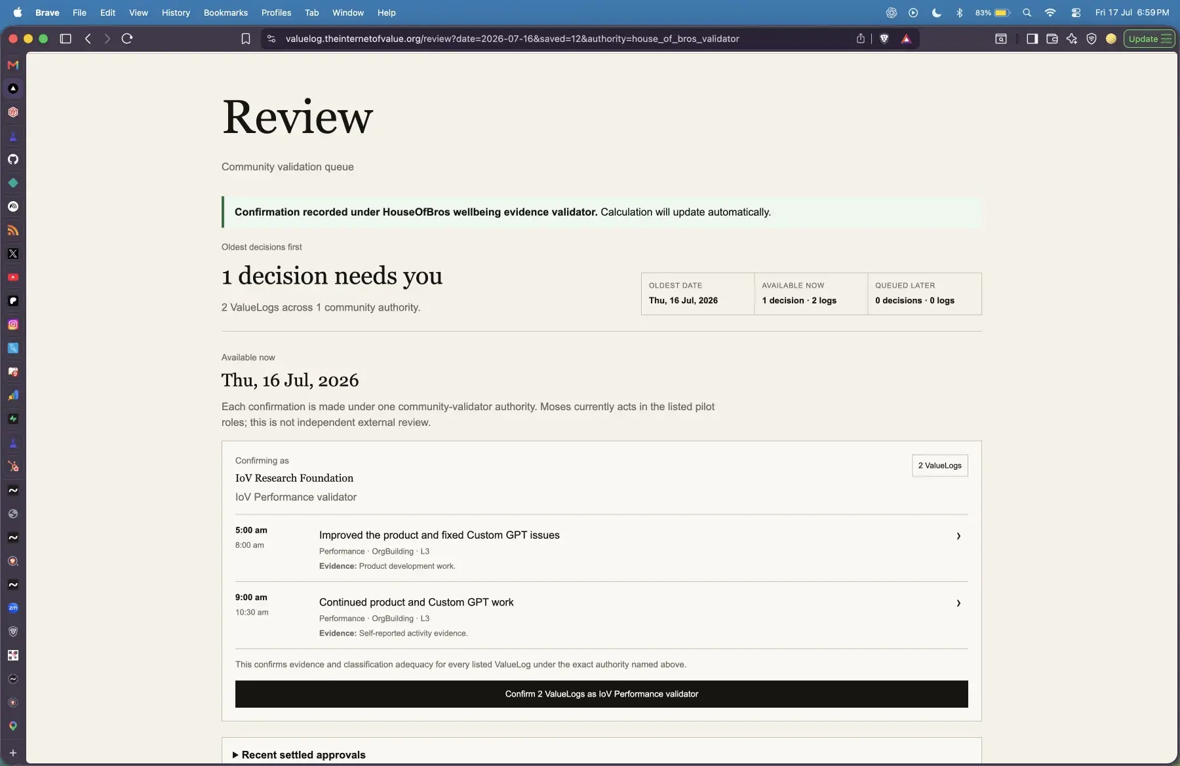
Task: Click the share icon in address bar
Action: point(861,39)
